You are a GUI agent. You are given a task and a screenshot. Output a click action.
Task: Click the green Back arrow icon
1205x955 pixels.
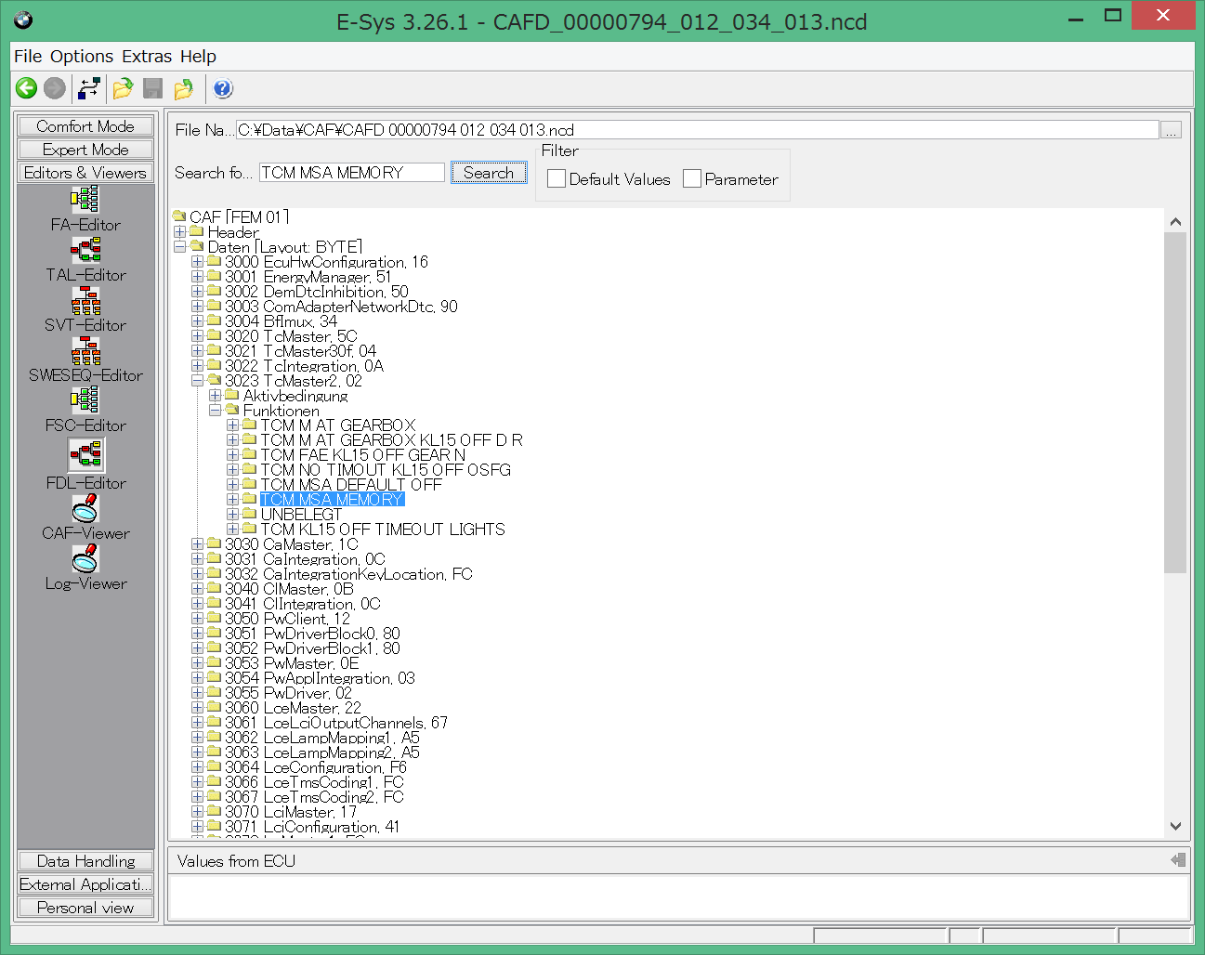pos(26,88)
